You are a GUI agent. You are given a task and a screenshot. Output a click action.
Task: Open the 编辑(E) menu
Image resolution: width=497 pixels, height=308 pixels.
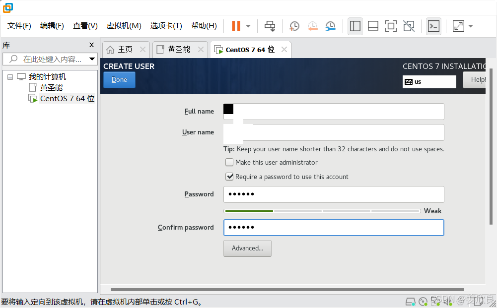coord(52,26)
